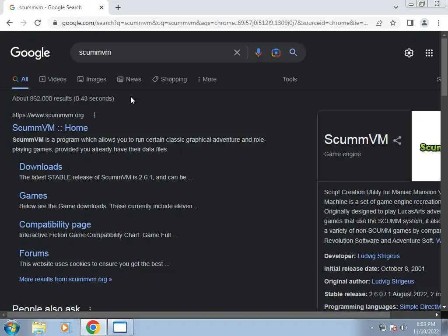Click the address bar URL
Image resolution: width=448 pixels, height=336 pixels.
pos(215,23)
